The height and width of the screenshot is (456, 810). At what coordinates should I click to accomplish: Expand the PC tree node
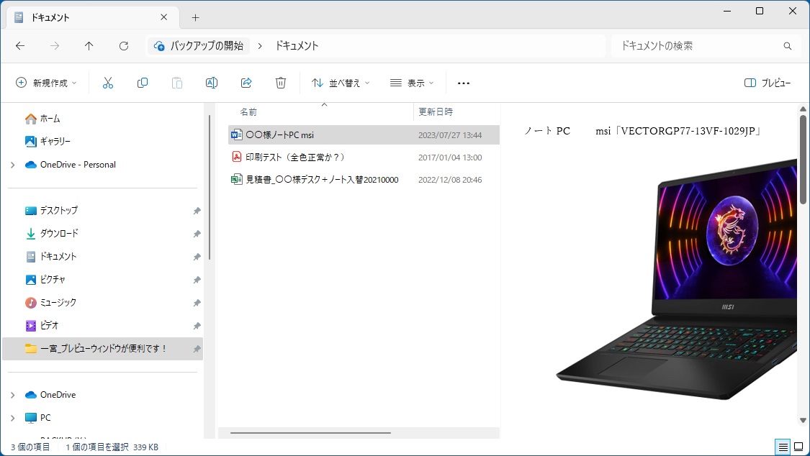12,418
